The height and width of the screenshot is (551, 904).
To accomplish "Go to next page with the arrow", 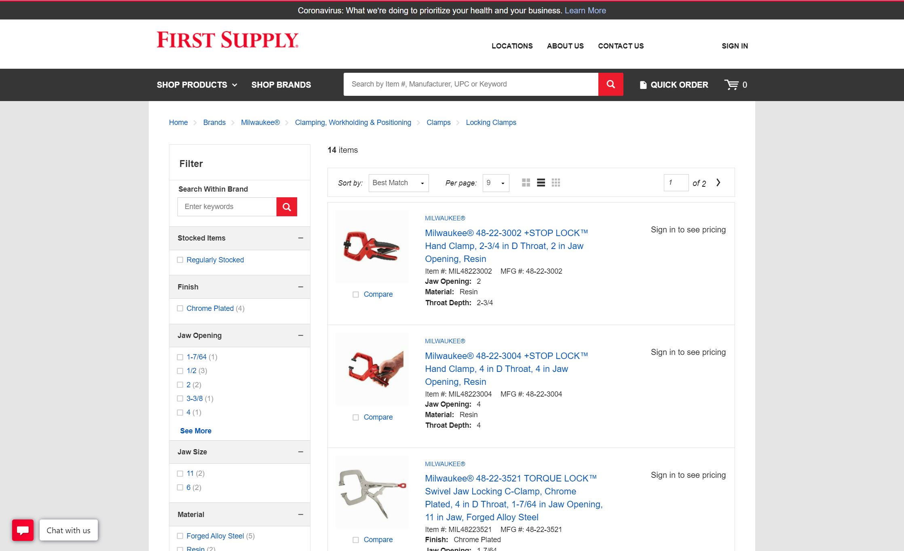I will [x=718, y=182].
